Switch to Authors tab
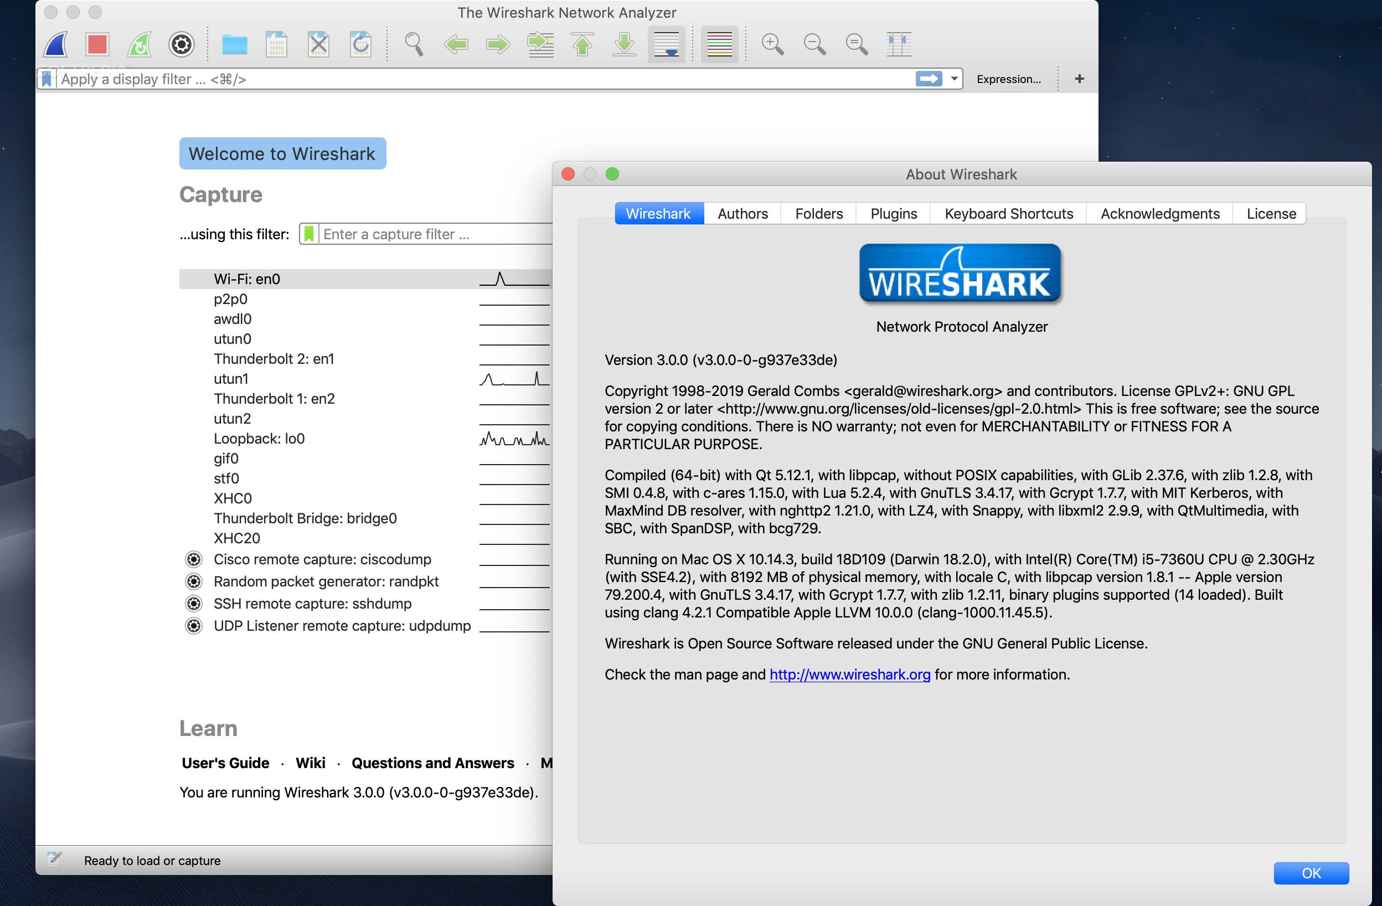This screenshot has height=906, width=1382. coord(742,214)
